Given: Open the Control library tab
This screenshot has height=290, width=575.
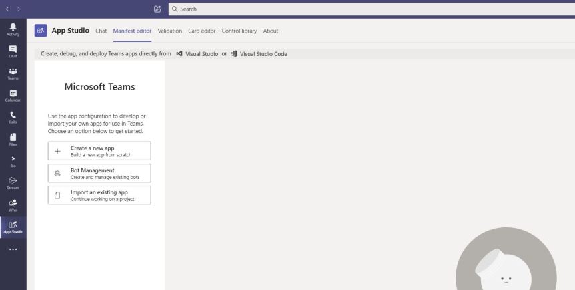Looking at the screenshot, I should [239, 31].
